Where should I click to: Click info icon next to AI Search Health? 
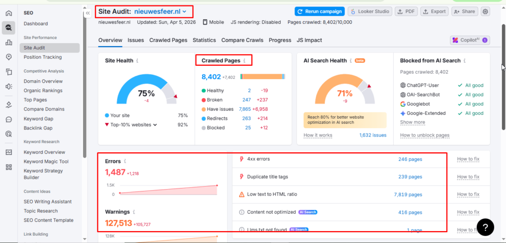tap(351, 60)
